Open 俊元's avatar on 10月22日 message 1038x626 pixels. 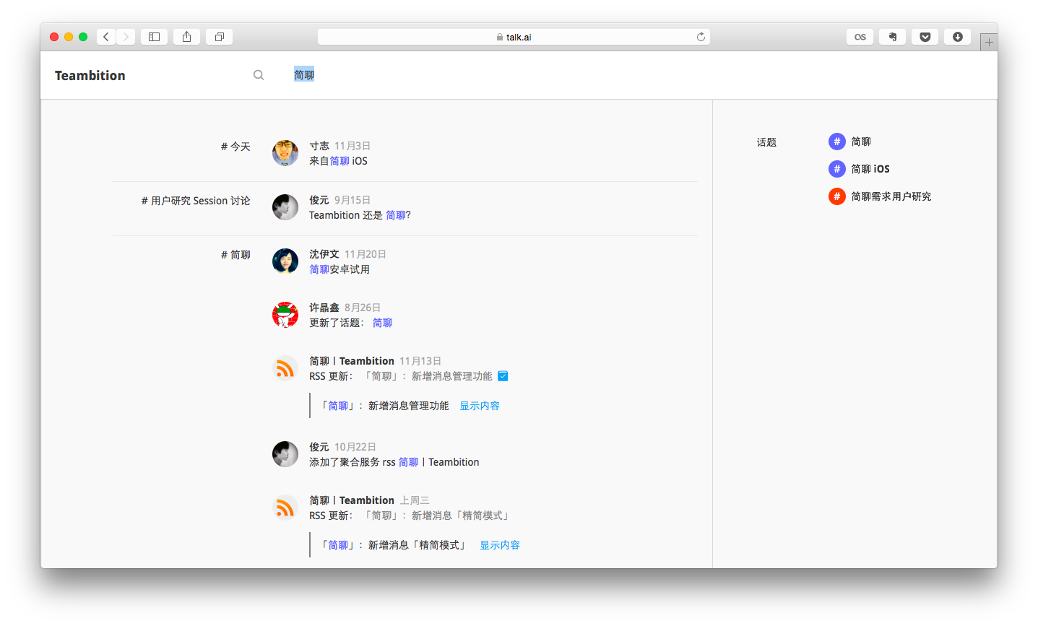pos(285,454)
